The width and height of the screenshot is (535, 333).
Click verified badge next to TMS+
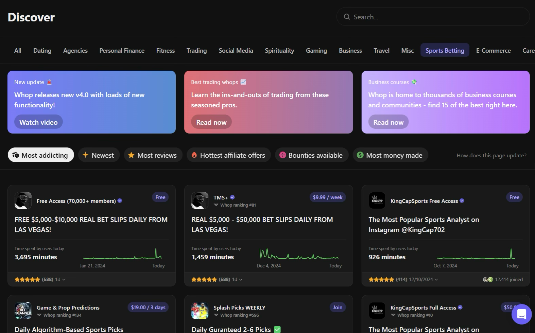(232, 197)
